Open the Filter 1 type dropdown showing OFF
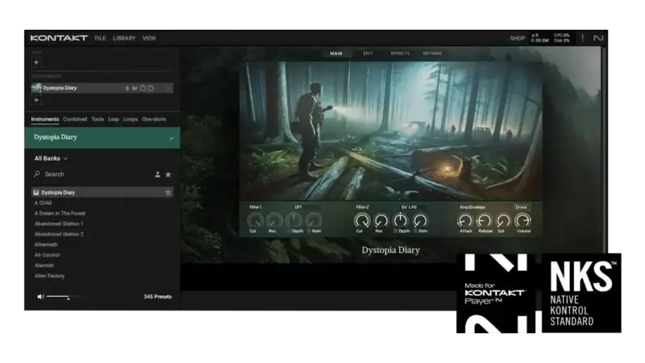The width and height of the screenshot is (645, 363). [306, 207]
